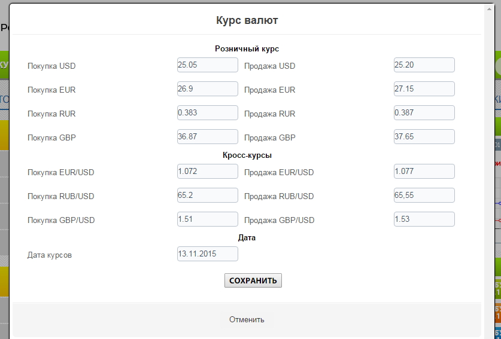Screen dimensions: 501x339
Task: Click the Покупка USD label
Action: (51, 66)
